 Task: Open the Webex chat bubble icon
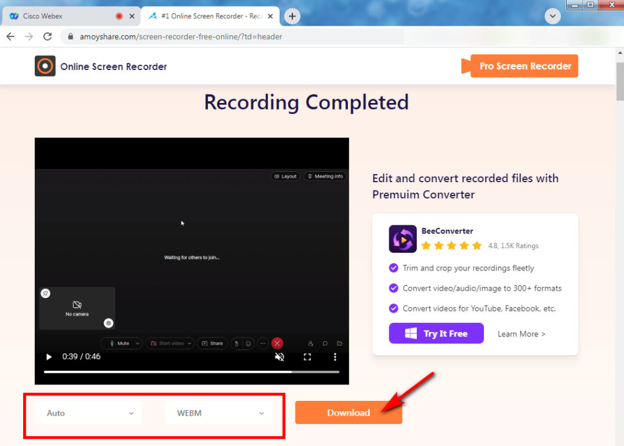[325, 344]
